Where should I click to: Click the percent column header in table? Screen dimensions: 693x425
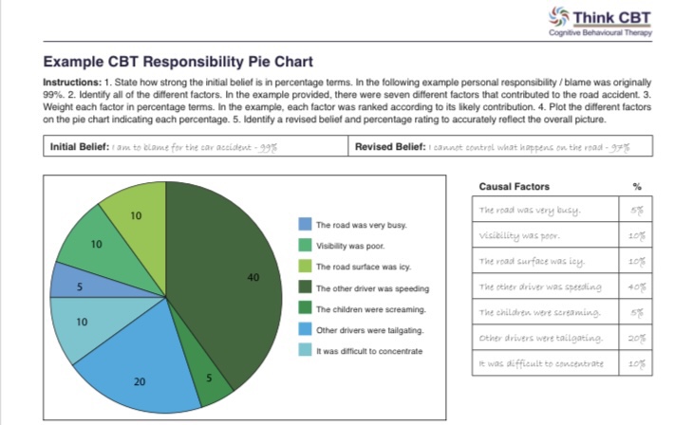pos(635,186)
